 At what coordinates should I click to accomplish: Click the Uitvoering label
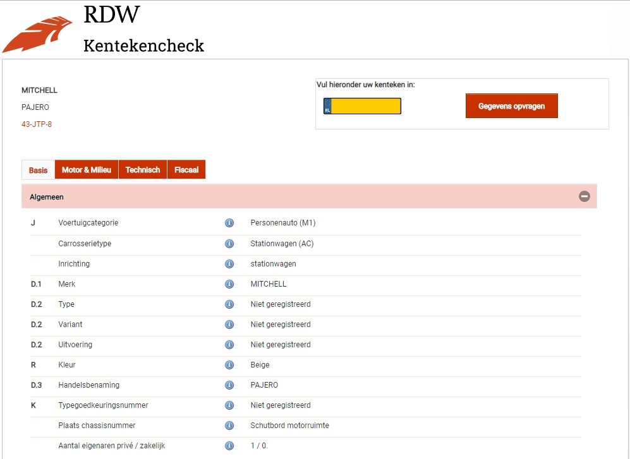pos(75,345)
